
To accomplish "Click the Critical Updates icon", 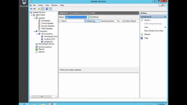I will (39, 23).
